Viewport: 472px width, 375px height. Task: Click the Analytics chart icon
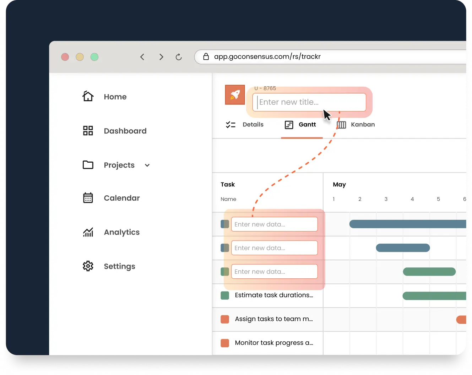click(x=88, y=232)
